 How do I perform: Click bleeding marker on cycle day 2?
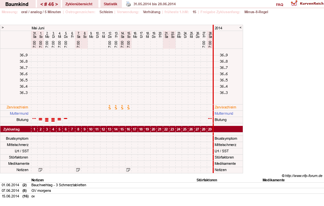pos(41,119)
